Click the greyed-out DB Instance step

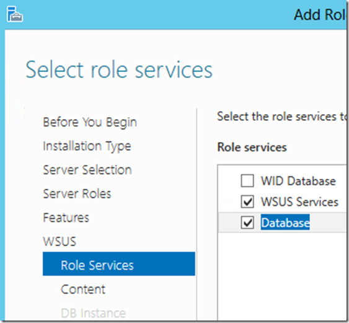tap(93, 313)
